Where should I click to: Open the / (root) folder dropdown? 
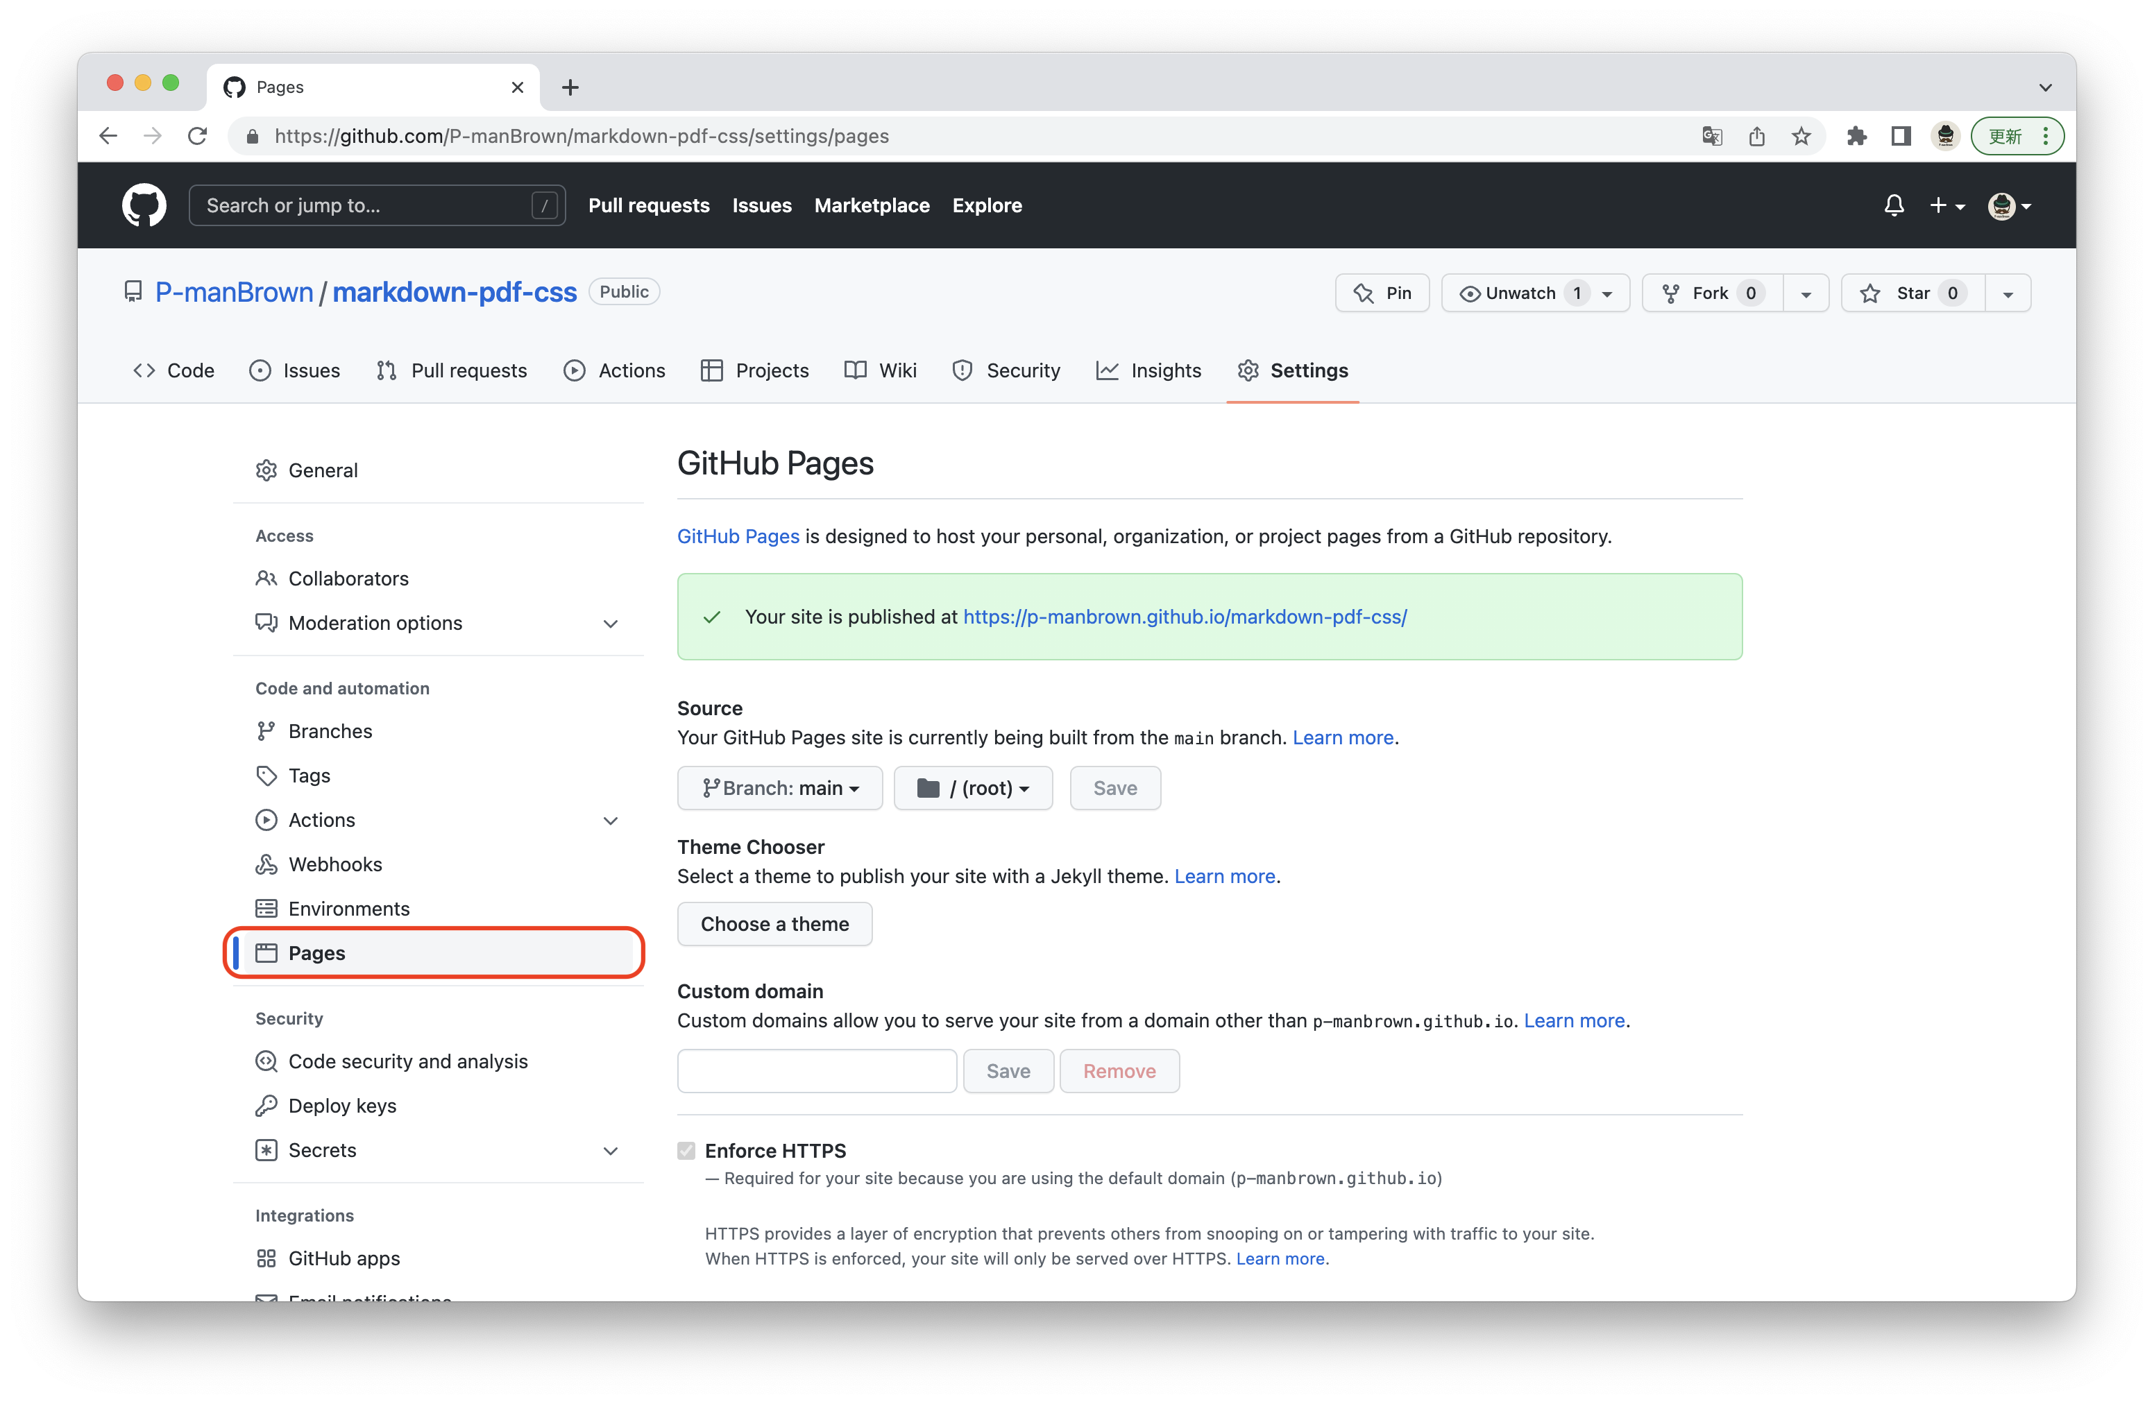(x=973, y=788)
